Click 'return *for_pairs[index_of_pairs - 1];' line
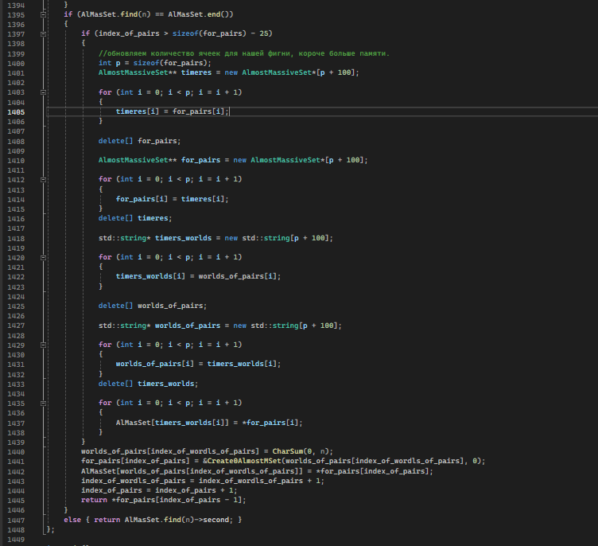The height and width of the screenshot is (546, 598). click(x=164, y=500)
